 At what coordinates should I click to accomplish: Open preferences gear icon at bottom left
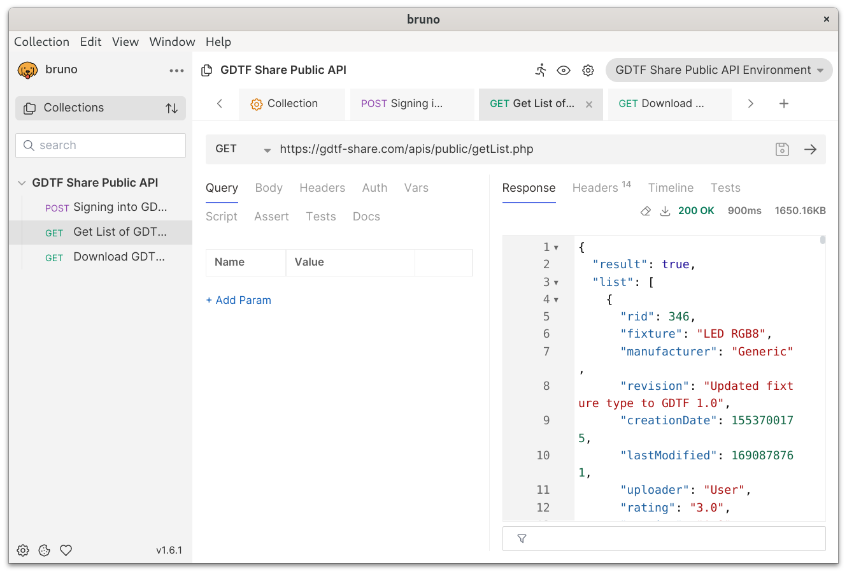pyautogui.click(x=23, y=550)
